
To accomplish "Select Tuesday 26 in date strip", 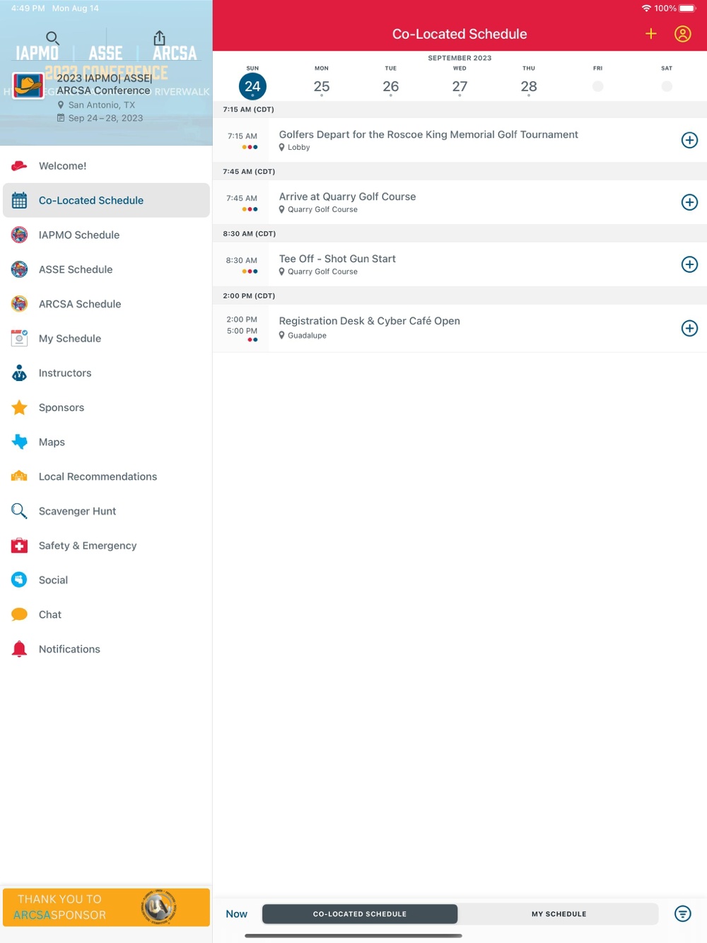I will click(x=391, y=86).
